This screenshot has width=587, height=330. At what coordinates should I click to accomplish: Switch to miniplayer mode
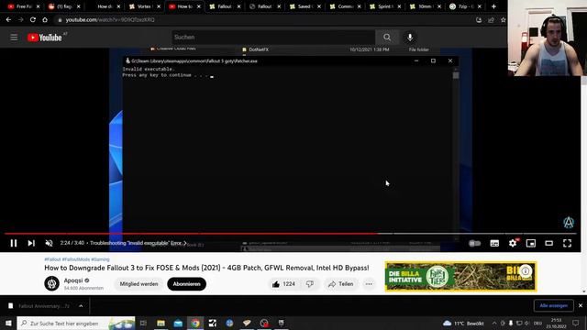coord(531,243)
